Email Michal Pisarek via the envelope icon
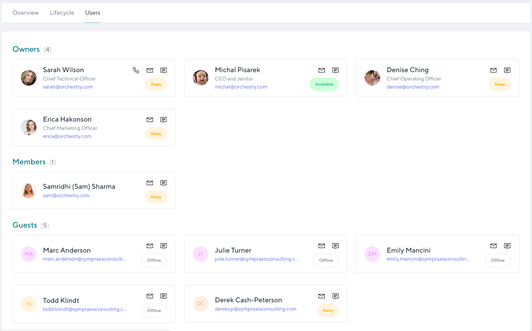The height and width of the screenshot is (331, 532). click(x=322, y=70)
